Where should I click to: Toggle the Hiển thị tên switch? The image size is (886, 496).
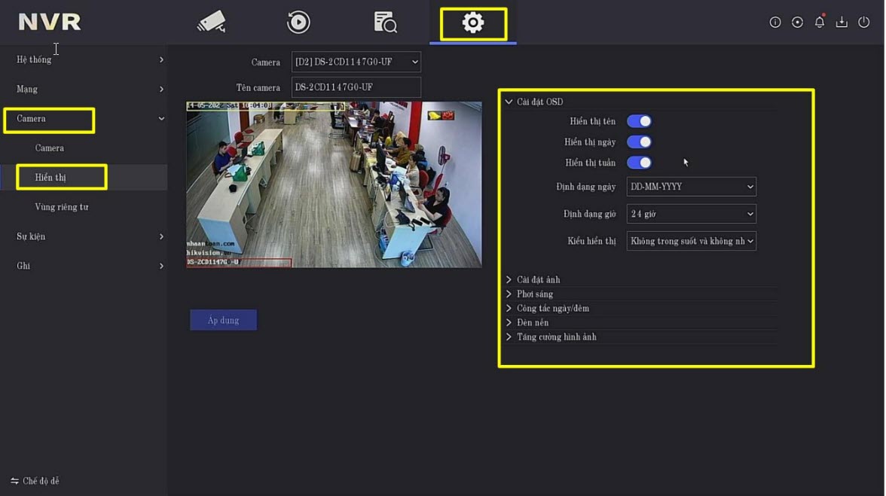[639, 121]
